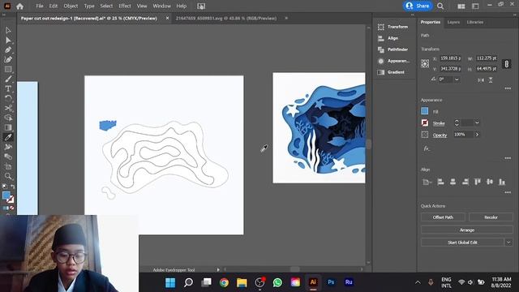Click the toolbar Fill color box
Viewport: 519px width, 292px height.
pyautogui.click(x=6, y=195)
